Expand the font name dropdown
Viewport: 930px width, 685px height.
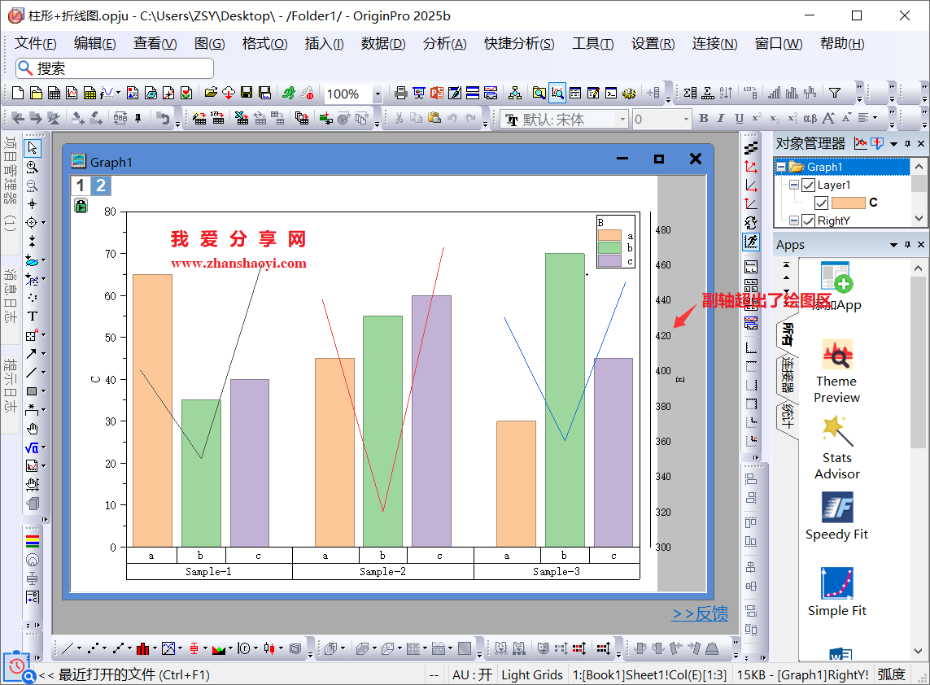click(x=622, y=120)
